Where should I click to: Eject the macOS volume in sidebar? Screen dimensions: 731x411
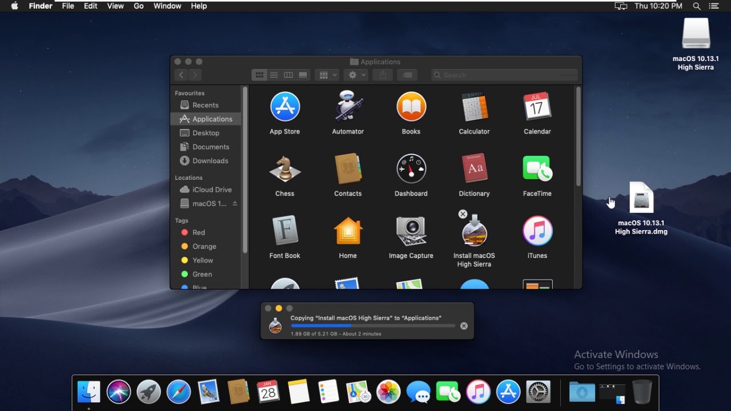[235, 204]
